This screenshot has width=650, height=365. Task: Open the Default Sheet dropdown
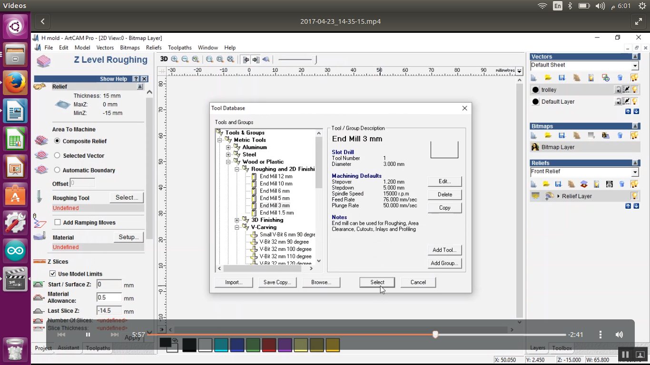(635, 66)
